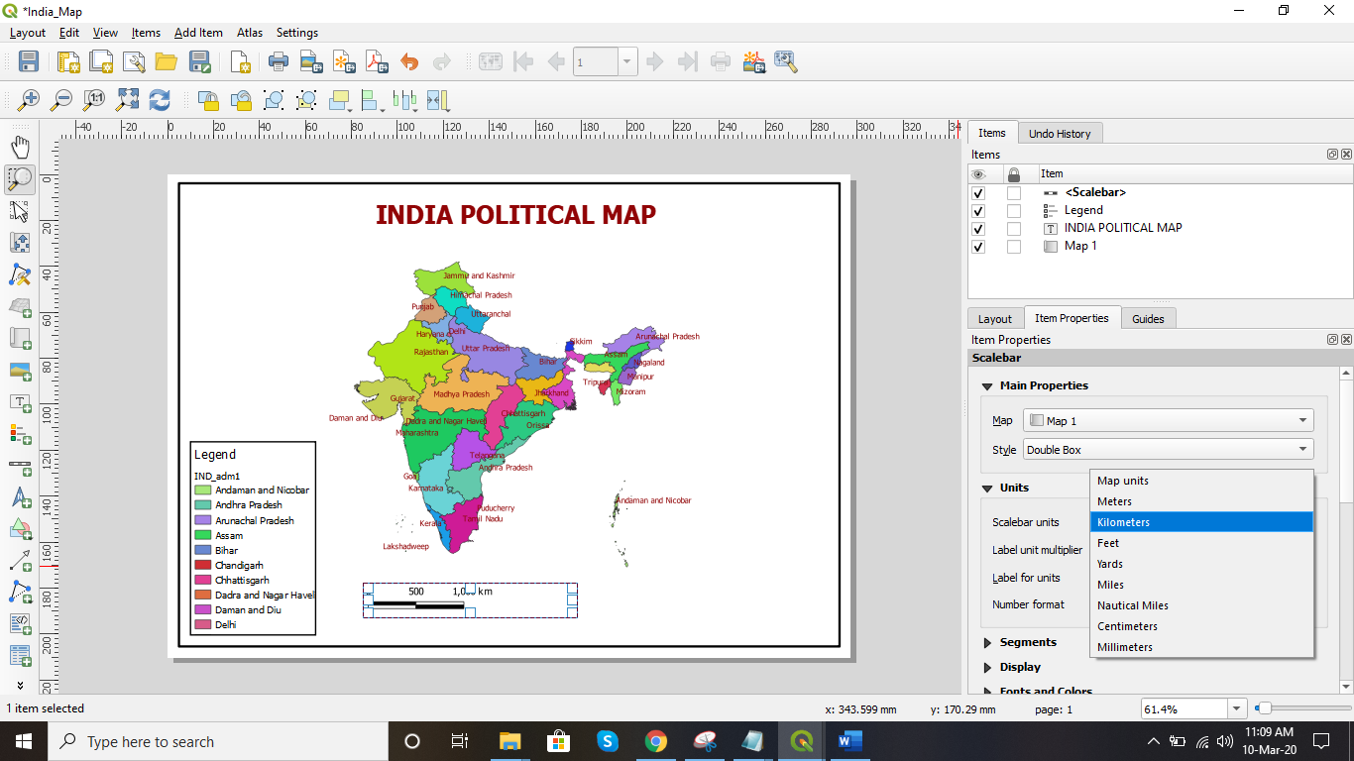The image size is (1354, 761).
Task: Toggle visibility of INDIA POLITICAL MAP label
Action: pos(979,229)
